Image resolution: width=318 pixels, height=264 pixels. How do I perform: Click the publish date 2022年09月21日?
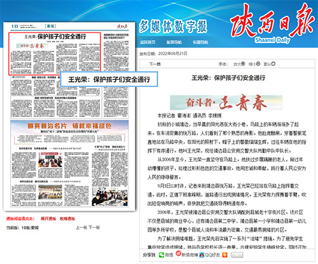[172, 53]
